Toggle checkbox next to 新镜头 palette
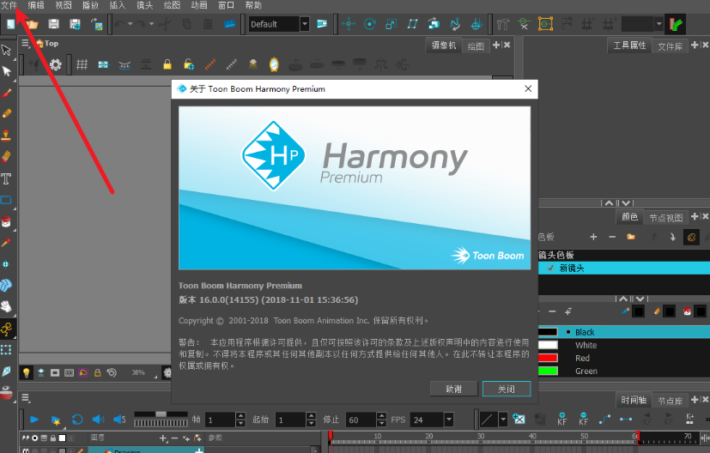Image resolution: width=710 pixels, height=453 pixels. click(550, 268)
